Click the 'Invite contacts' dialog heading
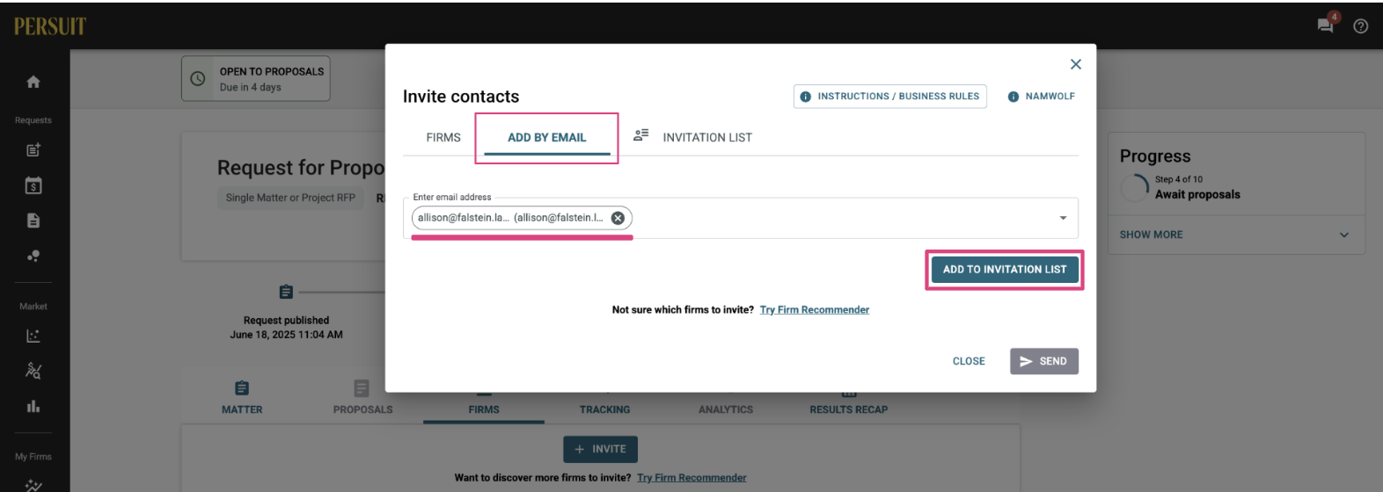 pos(461,97)
